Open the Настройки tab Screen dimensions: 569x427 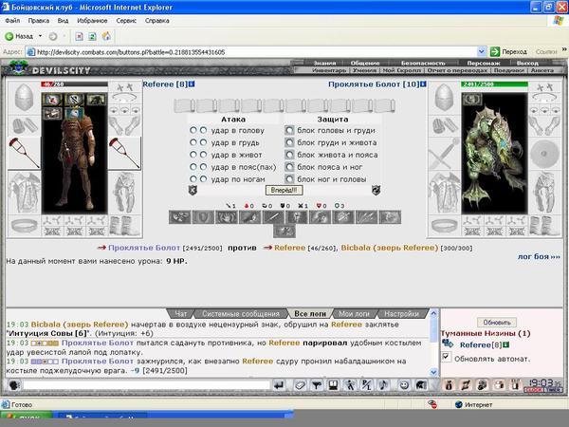point(401,314)
